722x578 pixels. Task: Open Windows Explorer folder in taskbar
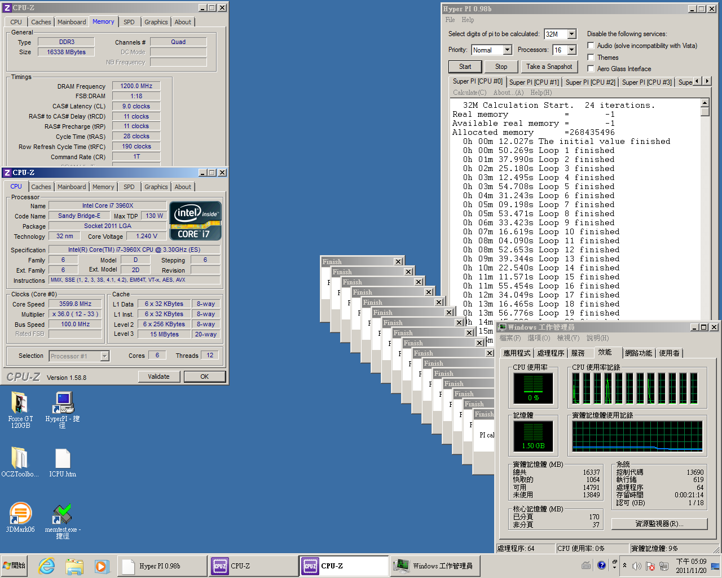click(x=74, y=566)
